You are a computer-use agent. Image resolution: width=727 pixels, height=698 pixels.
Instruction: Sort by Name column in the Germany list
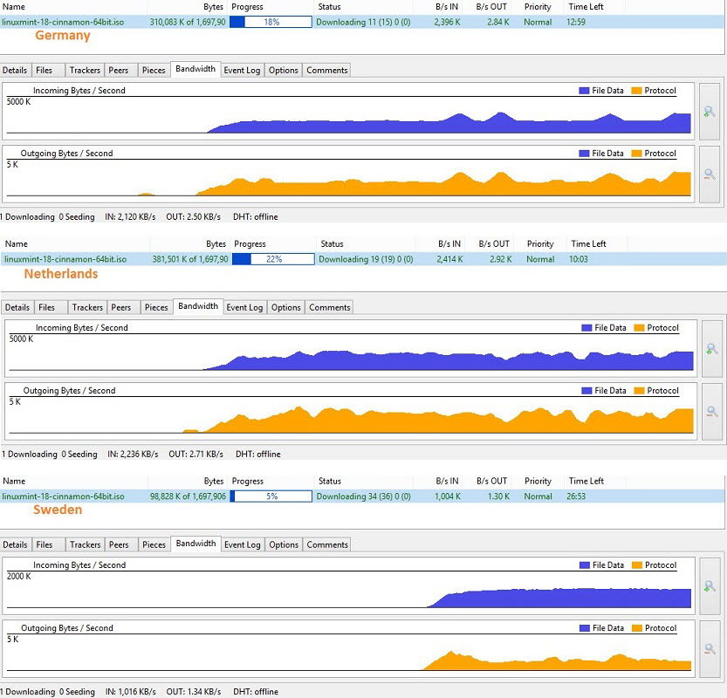pos(14,6)
